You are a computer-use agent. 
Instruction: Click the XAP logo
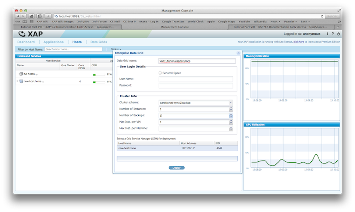pyautogui.click(x=30, y=34)
